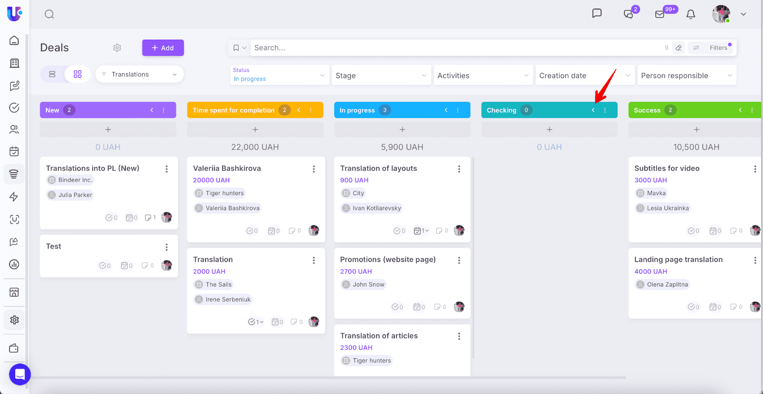Click the Deals settings gear icon

coord(117,48)
